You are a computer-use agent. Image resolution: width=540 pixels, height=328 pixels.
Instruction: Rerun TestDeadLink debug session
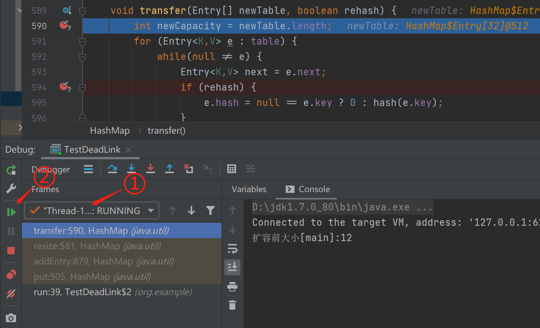[11, 170]
